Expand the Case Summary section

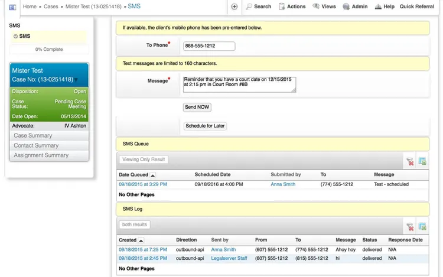click(x=49, y=135)
